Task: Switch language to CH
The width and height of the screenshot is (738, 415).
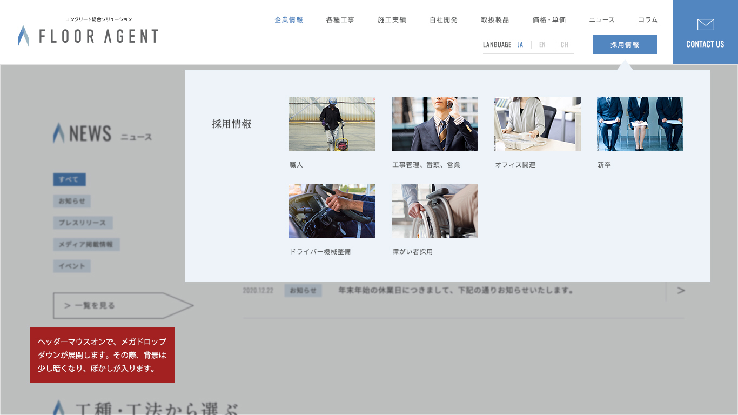Action: 564,45
